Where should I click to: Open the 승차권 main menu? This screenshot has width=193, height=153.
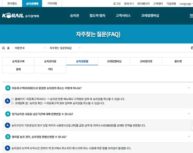tap(75, 16)
